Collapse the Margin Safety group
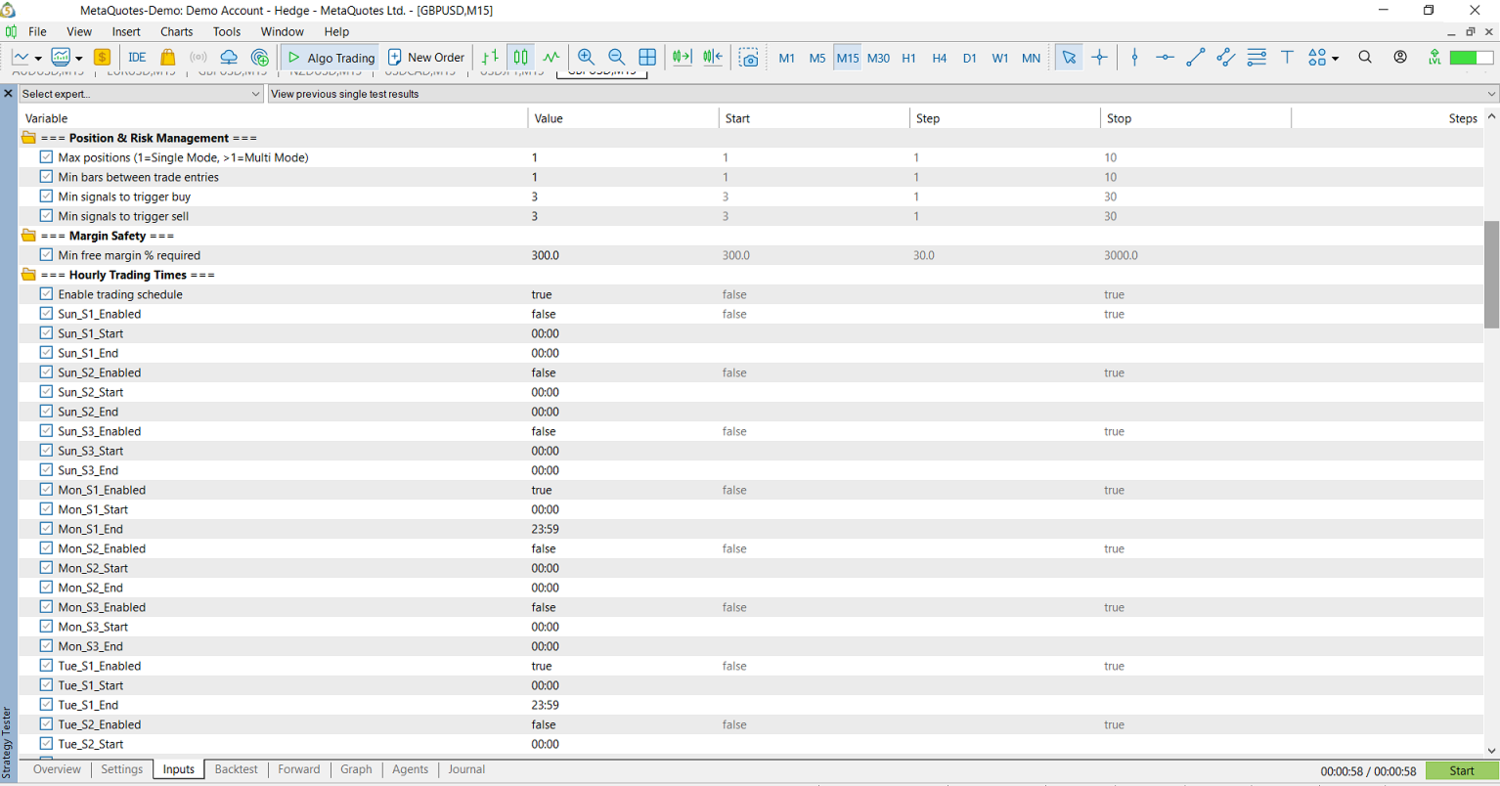1500x786 pixels. click(28, 236)
